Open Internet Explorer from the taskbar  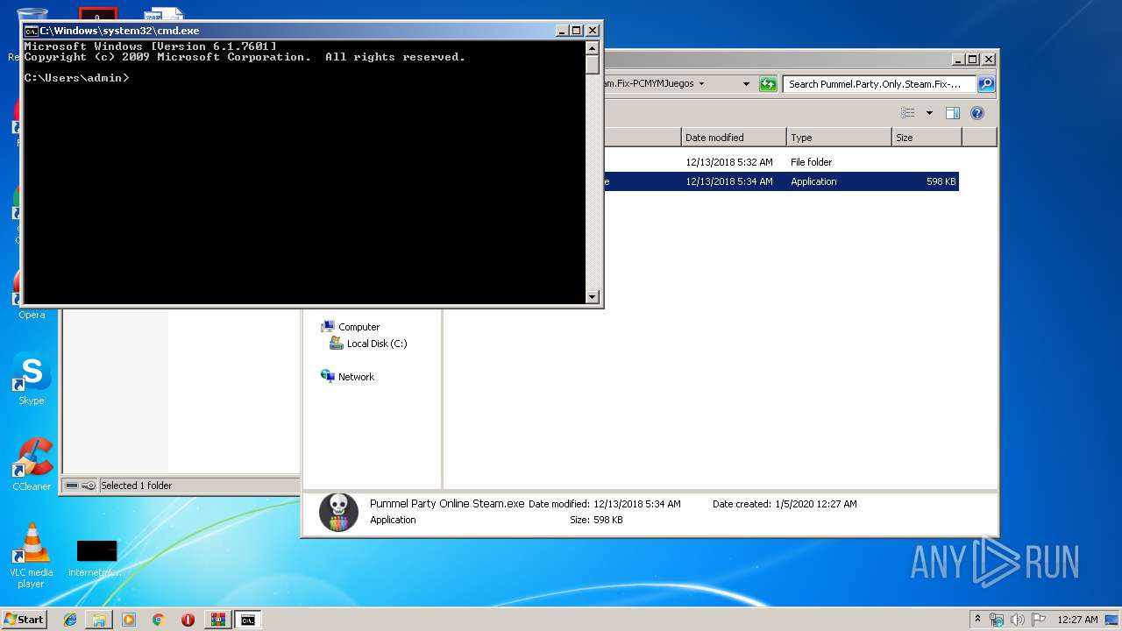coord(70,620)
